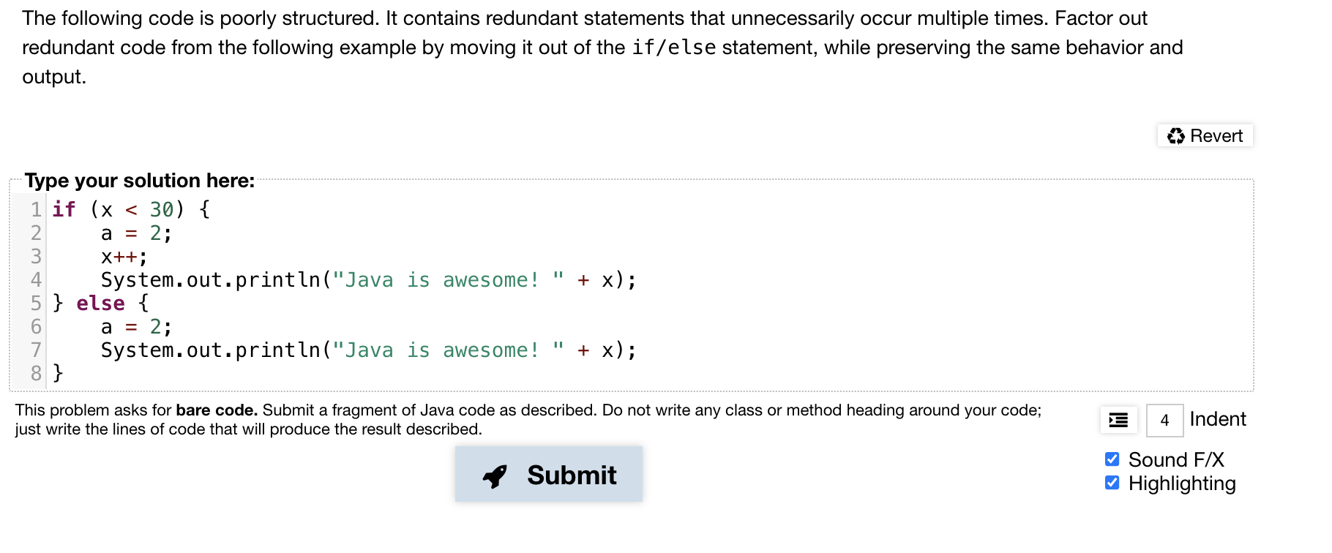Click the Revert button
This screenshot has width=1332, height=553.
tap(1205, 136)
